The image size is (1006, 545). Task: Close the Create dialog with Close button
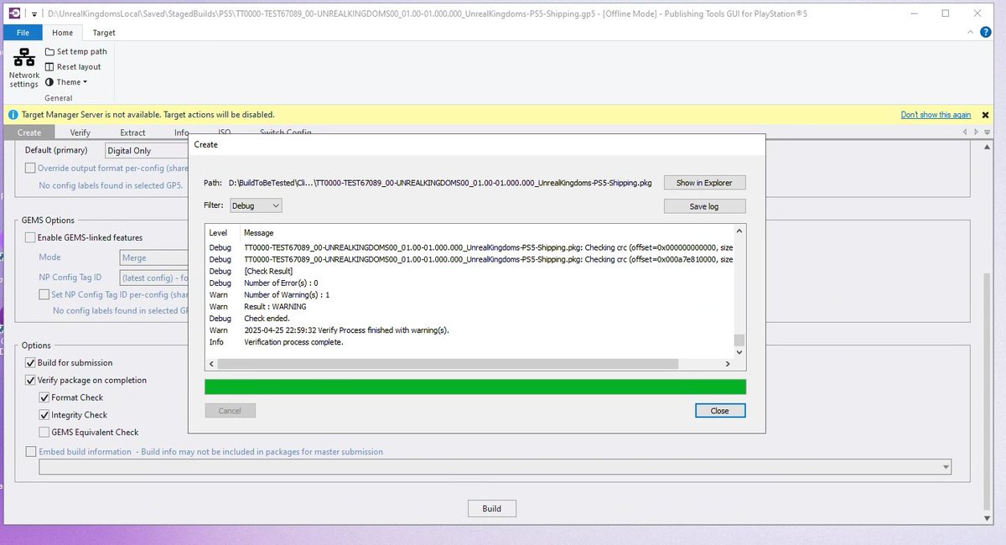point(719,411)
